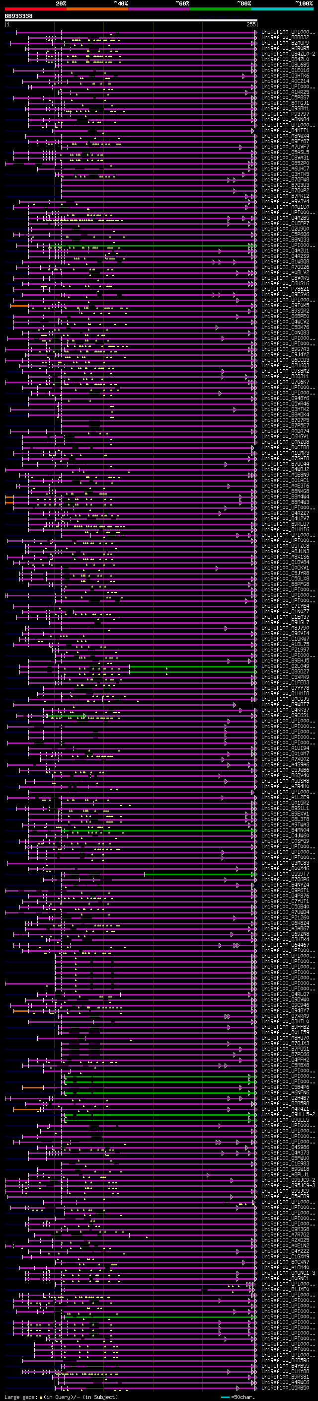Image resolution: width=318 pixels, height=1401 pixels.
Task: Select label UniRef100_B9RLU7
Action: [x=285, y=524]
